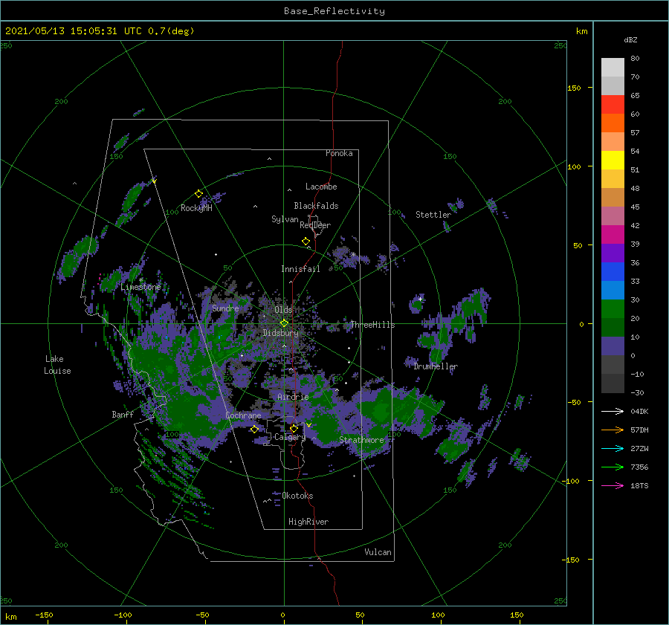The image size is (669, 625).
Task: Click the green 7356 arrow in legend
Action: [x=613, y=467]
